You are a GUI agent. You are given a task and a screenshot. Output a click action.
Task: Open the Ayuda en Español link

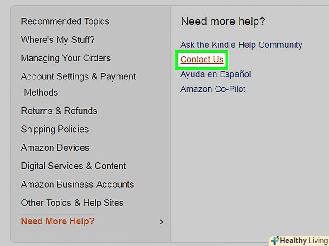click(x=216, y=74)
